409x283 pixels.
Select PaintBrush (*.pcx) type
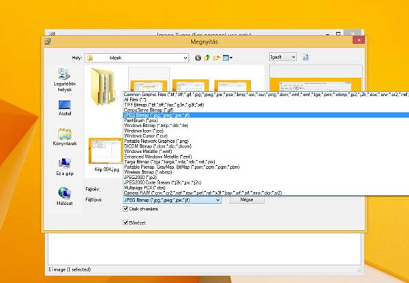[266, 120]
